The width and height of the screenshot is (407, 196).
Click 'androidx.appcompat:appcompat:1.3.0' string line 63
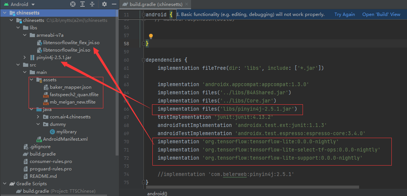coord(255,85)
